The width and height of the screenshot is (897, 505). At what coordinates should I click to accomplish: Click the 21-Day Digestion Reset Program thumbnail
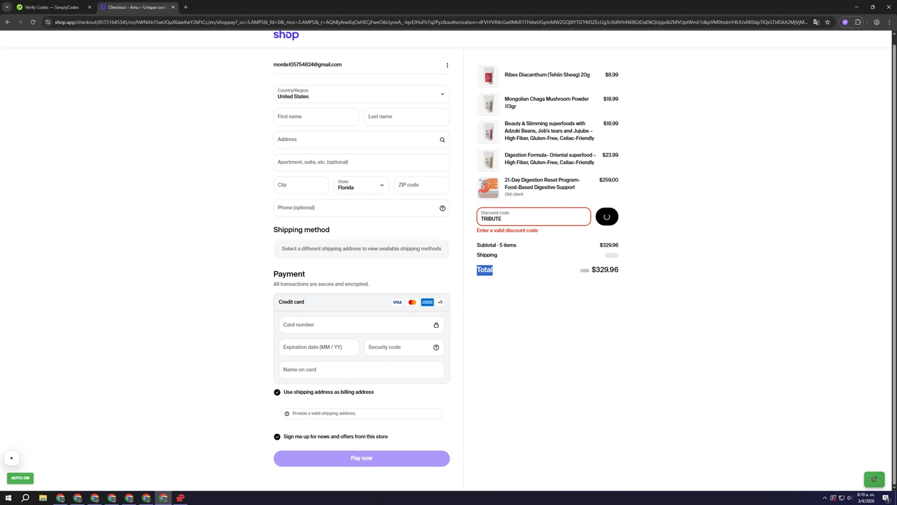(x=488, y=188)
